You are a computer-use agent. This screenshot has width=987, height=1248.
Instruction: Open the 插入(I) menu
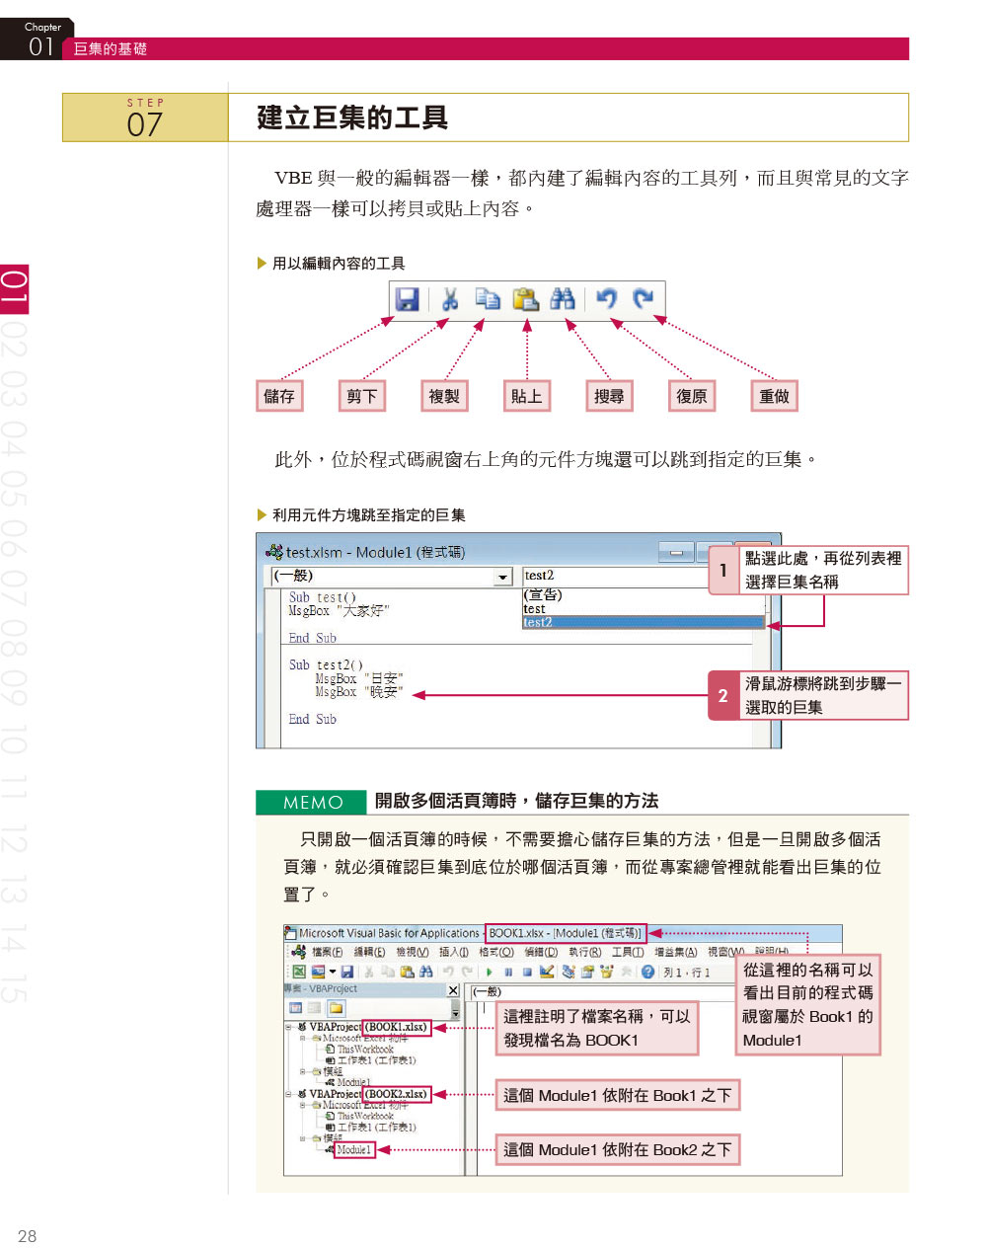[454, 953]
